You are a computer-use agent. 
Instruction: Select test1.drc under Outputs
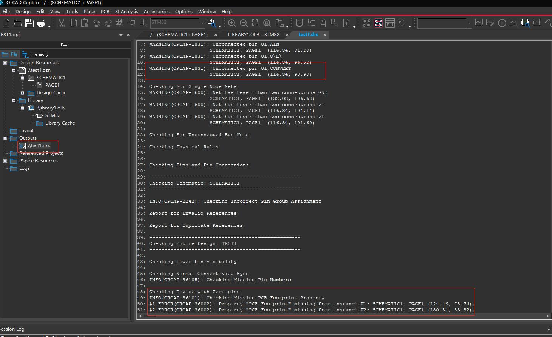pos(38,145)
